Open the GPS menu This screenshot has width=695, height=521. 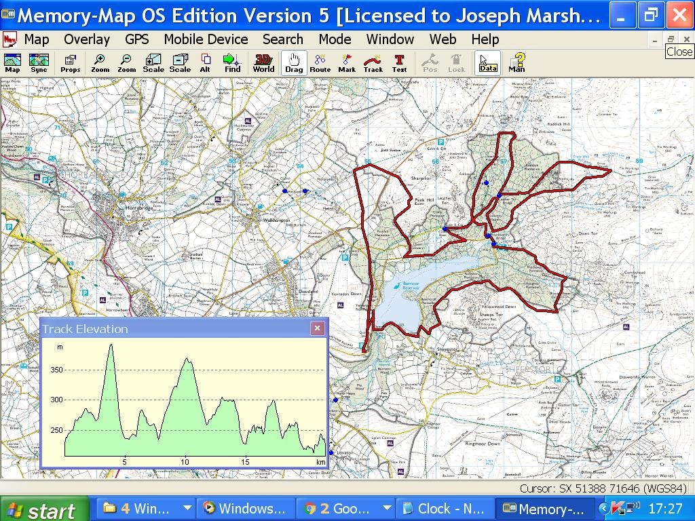tap(136, 39)
